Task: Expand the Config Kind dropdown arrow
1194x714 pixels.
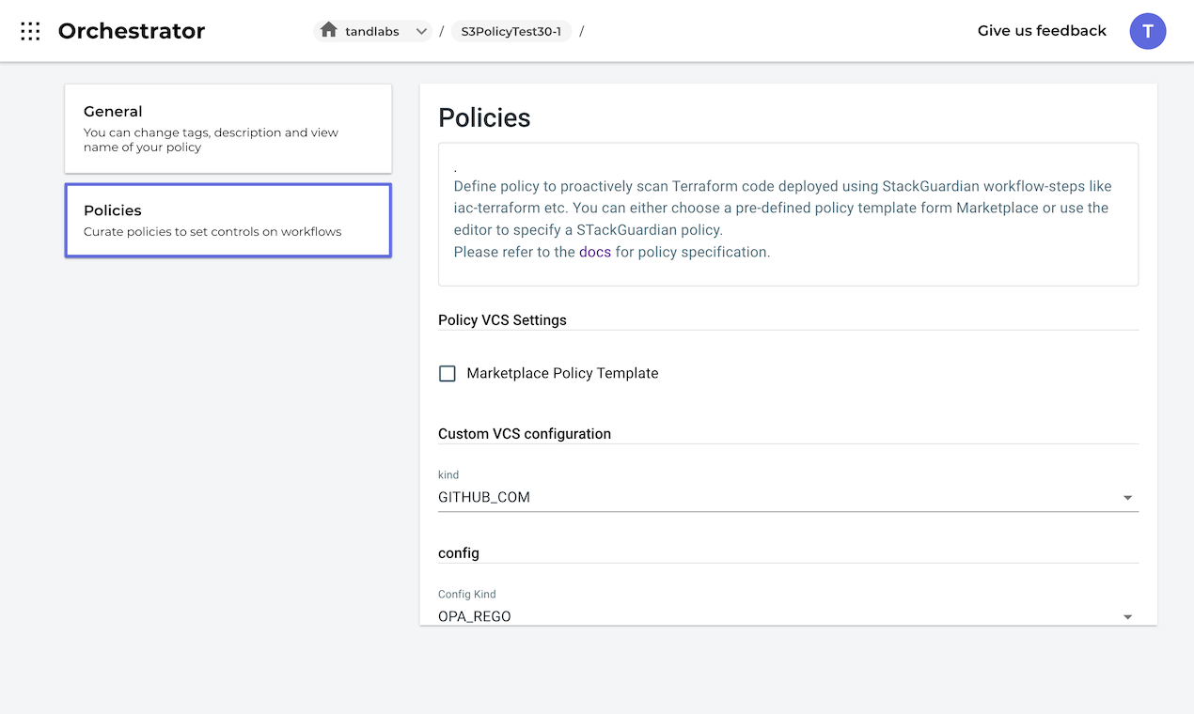Action: coord(1127,617)
